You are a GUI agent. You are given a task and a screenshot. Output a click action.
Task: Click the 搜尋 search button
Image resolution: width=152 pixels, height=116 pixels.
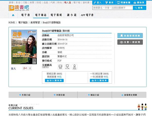pos(139,8)
